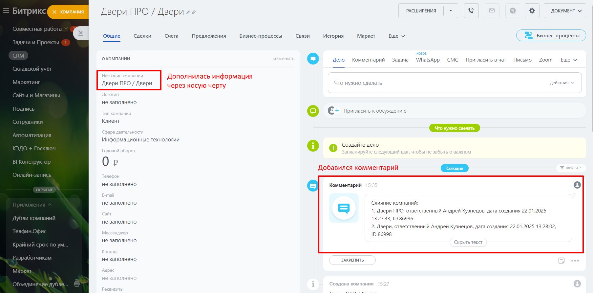Click the envelope email icon button
Screen dimensions: 593x293
pyautogui.click(x=492, y=11)
